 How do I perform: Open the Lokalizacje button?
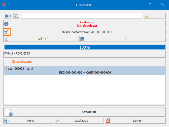tap(79, 121)
